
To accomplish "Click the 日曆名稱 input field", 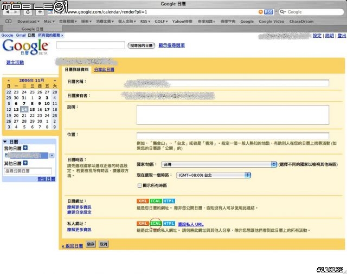I will click(233, 83).
